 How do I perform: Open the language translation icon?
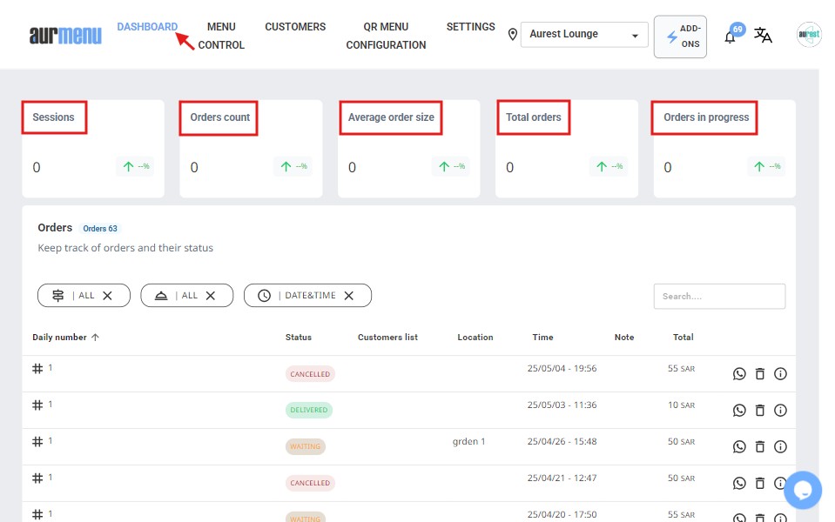click(x=763, y=35)
